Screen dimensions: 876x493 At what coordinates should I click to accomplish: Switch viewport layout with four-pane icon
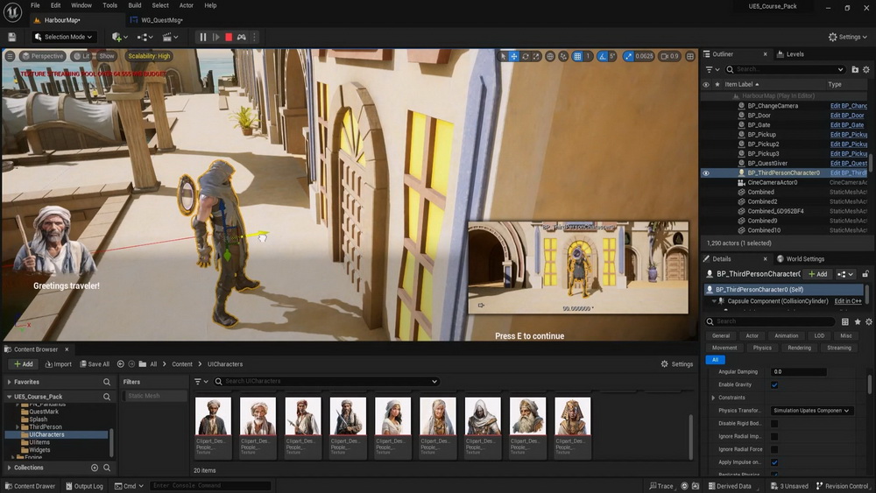[690, 56]
